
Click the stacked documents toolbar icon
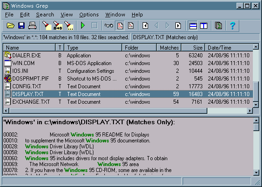(218, 25)
